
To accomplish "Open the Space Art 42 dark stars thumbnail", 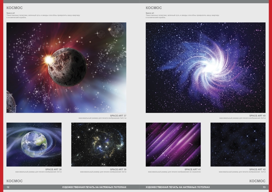I will pyautogui.click(x=238, y=144).
